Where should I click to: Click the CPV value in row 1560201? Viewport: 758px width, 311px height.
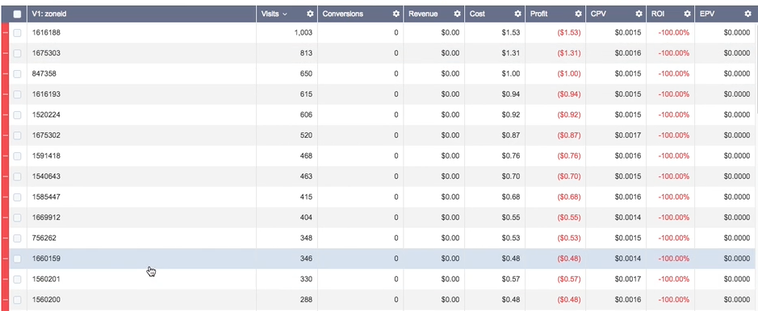pyautogui.click(x=628, y=280)
